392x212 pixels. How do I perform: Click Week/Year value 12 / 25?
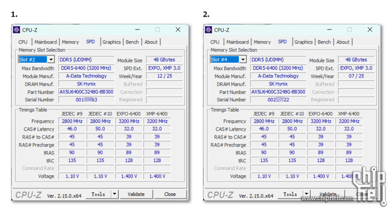[164, 76]
